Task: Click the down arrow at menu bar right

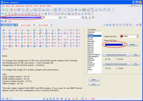Action: click(x=141, y=6)
